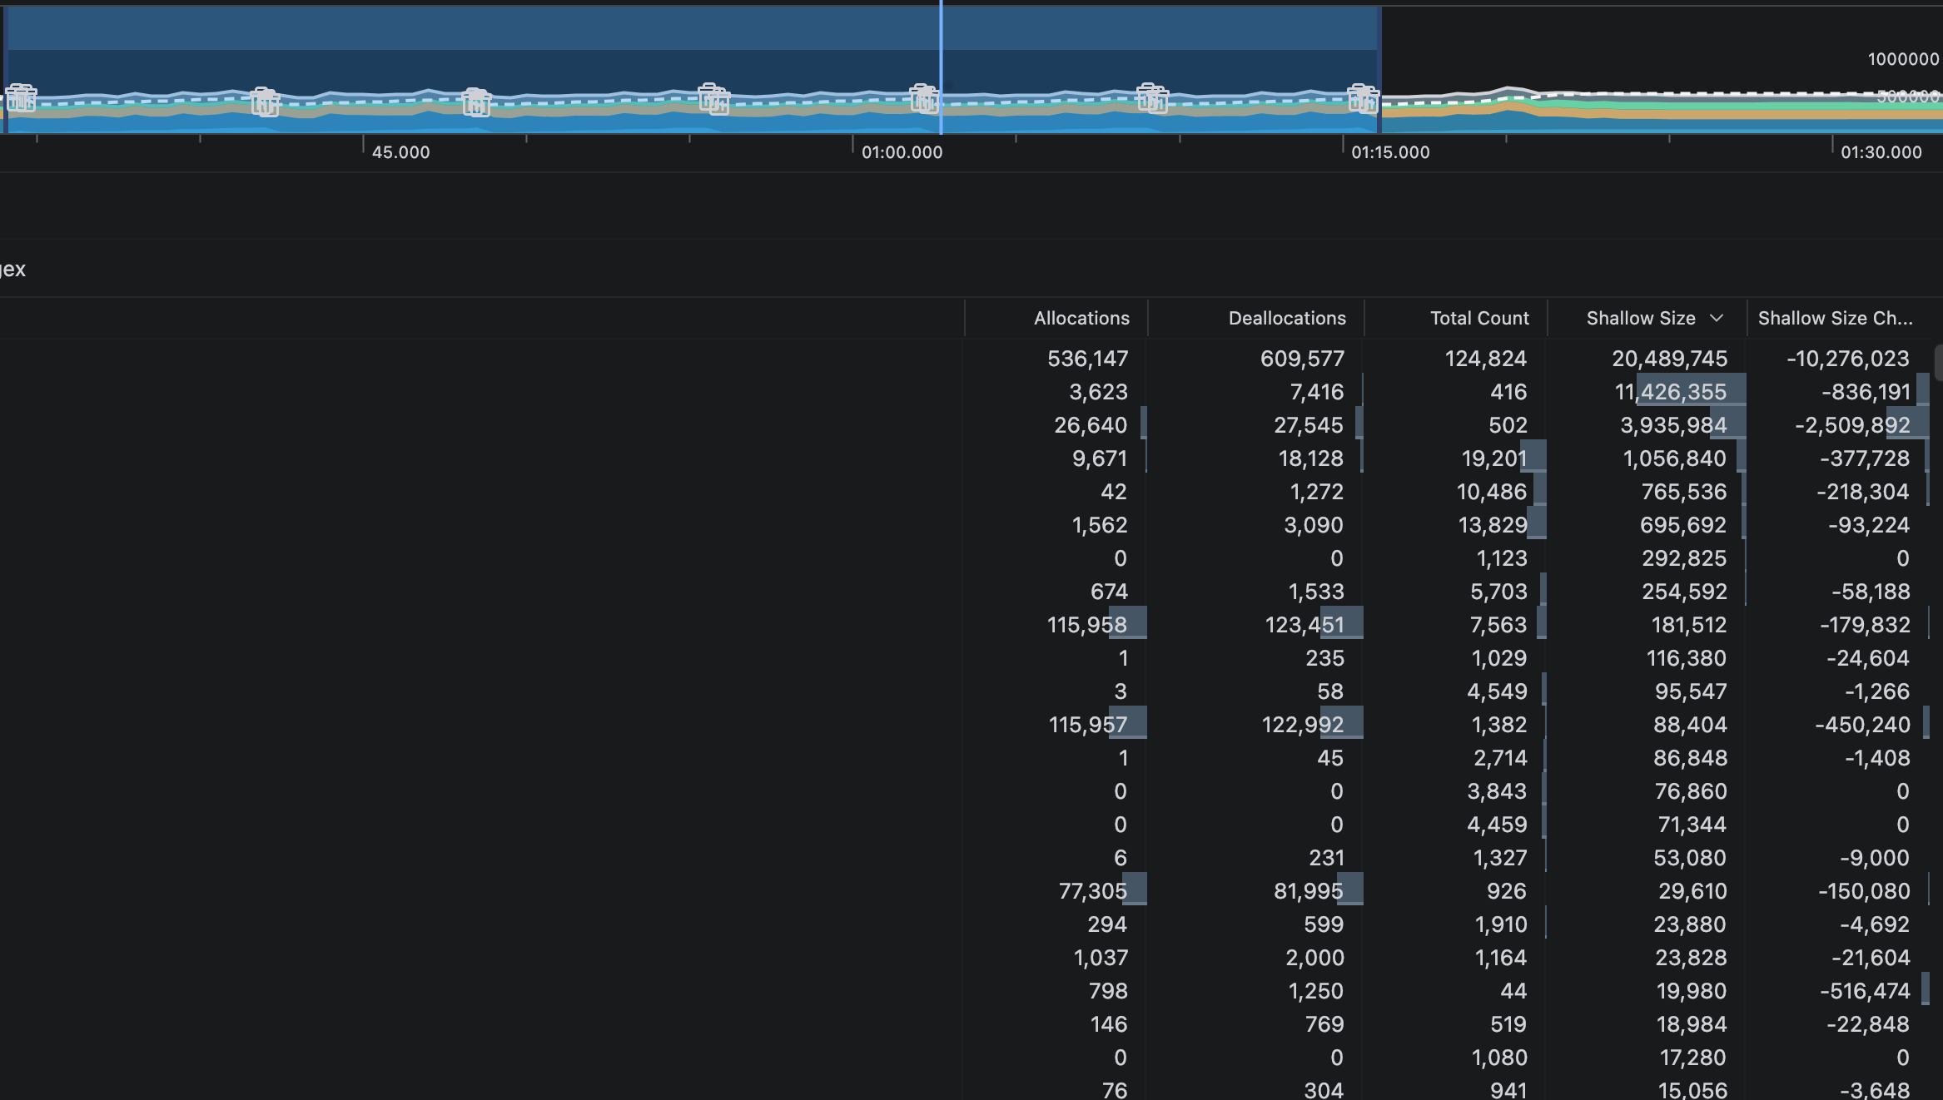Click the vertical scrollbar thumb beside the table
The height and width of the screenshot is (1100, 1943).
pyautogui.click(x=1938, y=363)
